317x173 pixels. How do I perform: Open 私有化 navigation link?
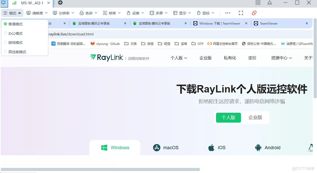[230, 58]
